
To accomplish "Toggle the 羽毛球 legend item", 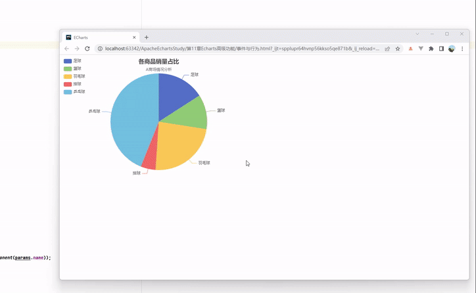I will (74, 76).
